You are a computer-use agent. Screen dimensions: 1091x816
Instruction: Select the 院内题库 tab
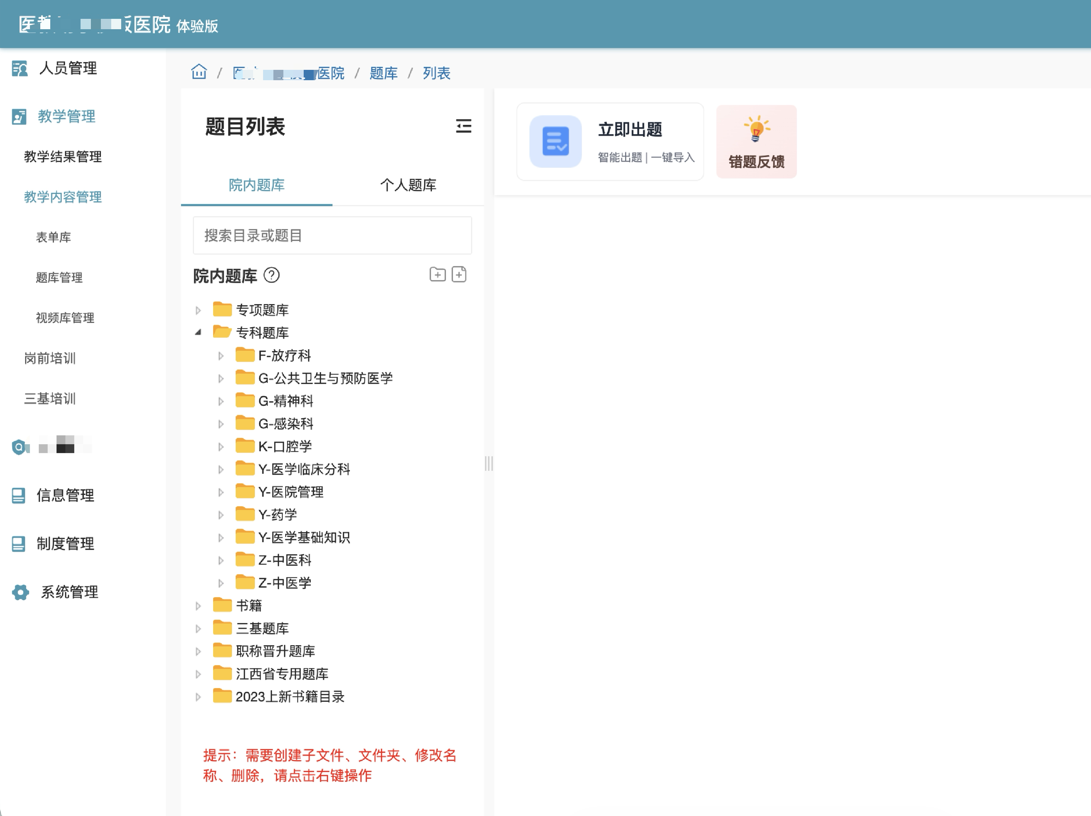tap(256, 185)
